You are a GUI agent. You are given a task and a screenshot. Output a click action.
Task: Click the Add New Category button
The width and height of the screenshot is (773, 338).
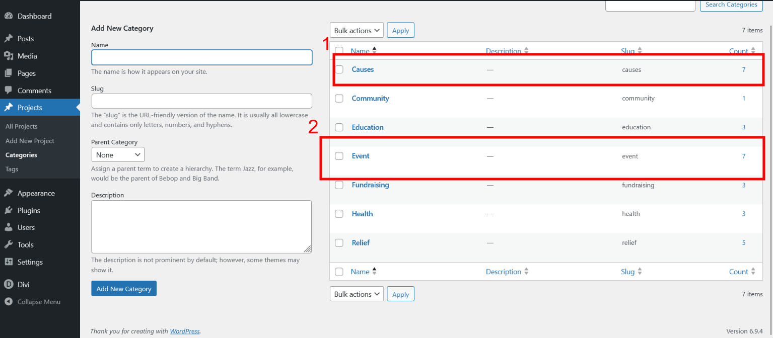tap(124, 289)
